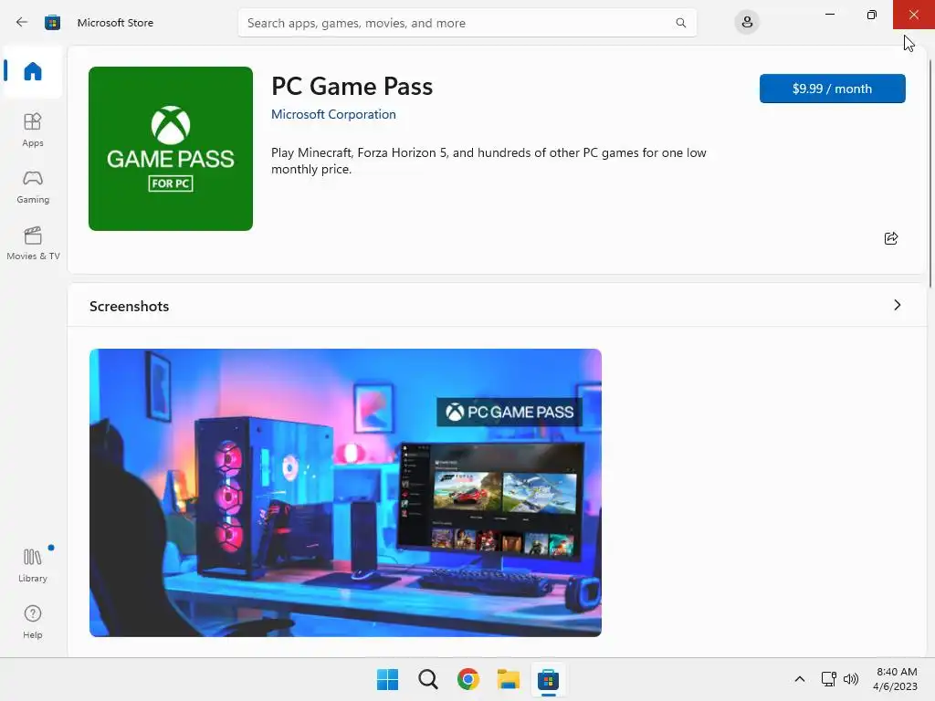Screen dimensions: 935x701
Task: Click the Game Pass for PC logo
Action: [171, 149]
